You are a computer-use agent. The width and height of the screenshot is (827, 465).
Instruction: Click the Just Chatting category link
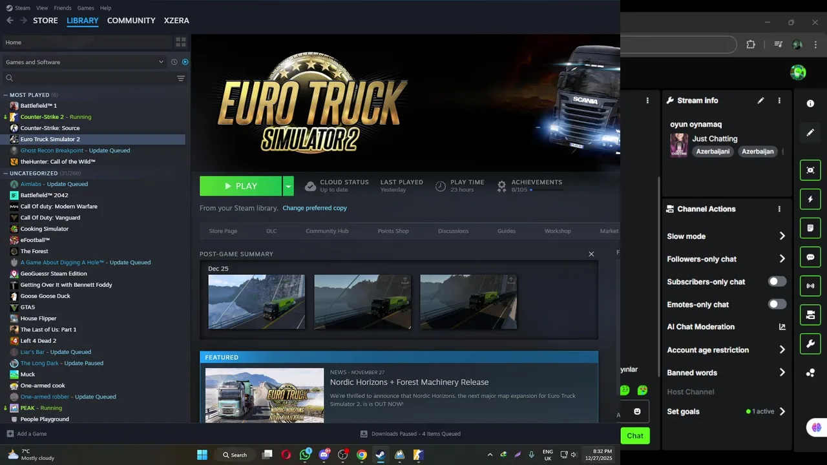click(715, 139)
